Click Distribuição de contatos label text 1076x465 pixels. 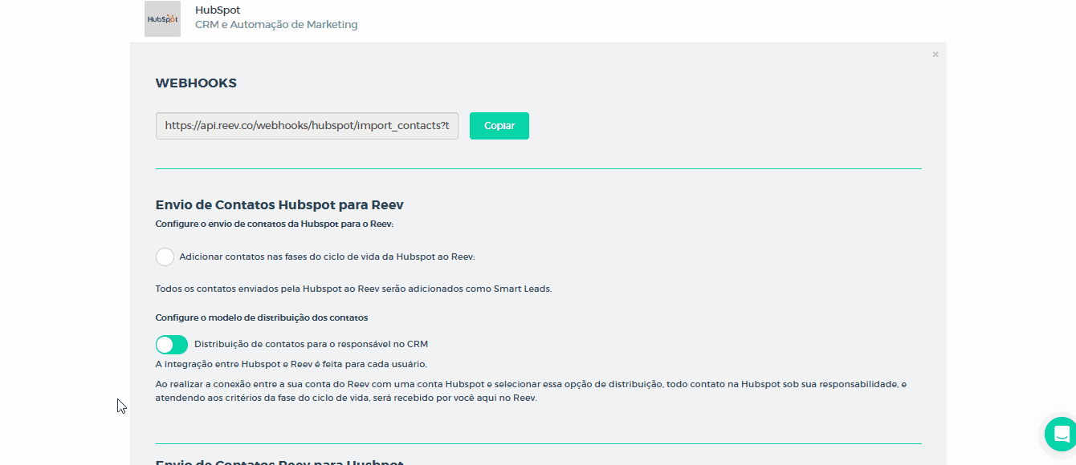[x=312, y=344]
